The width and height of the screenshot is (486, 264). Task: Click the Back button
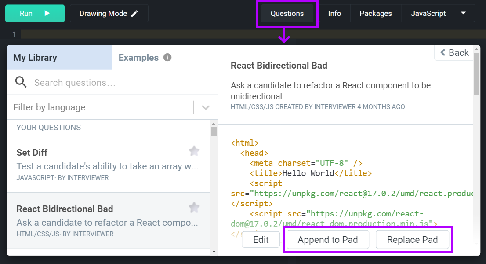coord(454,53)
